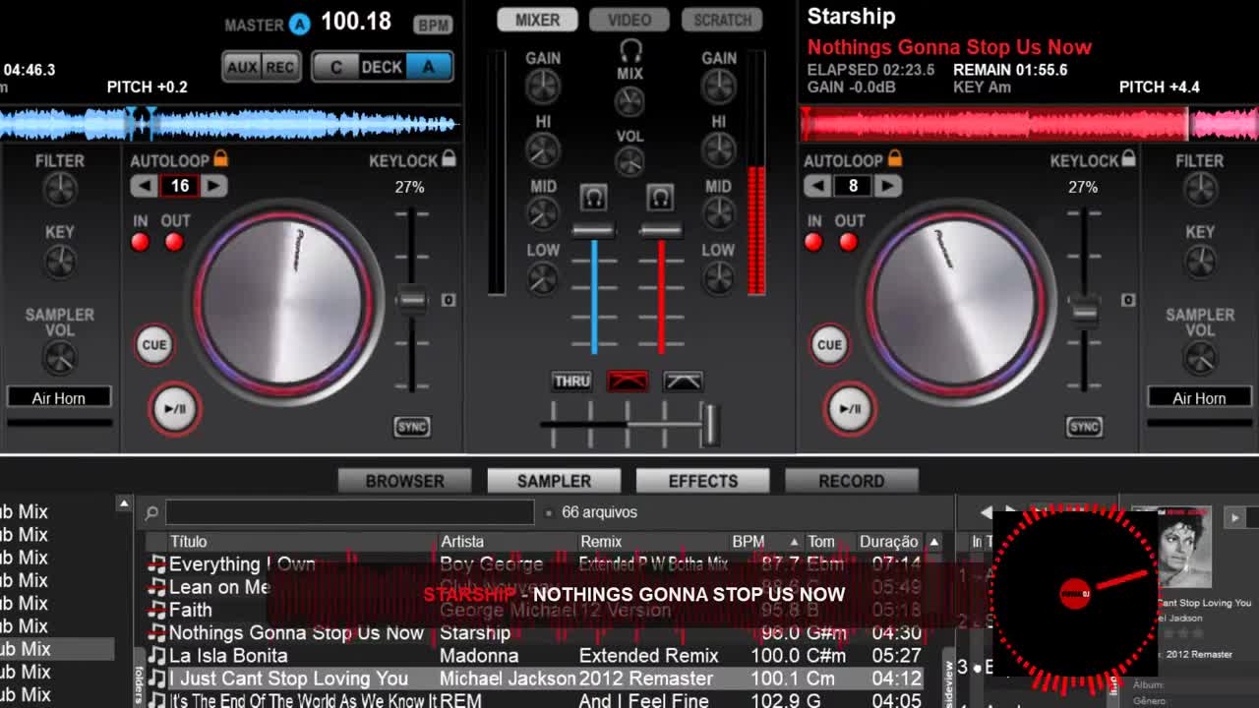Click left channel LOW knob

coord(543,279)
